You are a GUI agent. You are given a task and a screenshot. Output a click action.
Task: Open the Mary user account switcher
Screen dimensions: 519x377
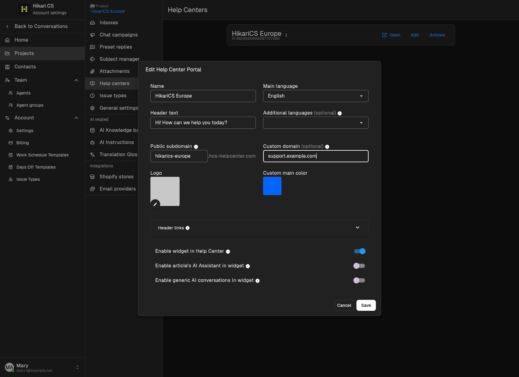tap(42, 367)
